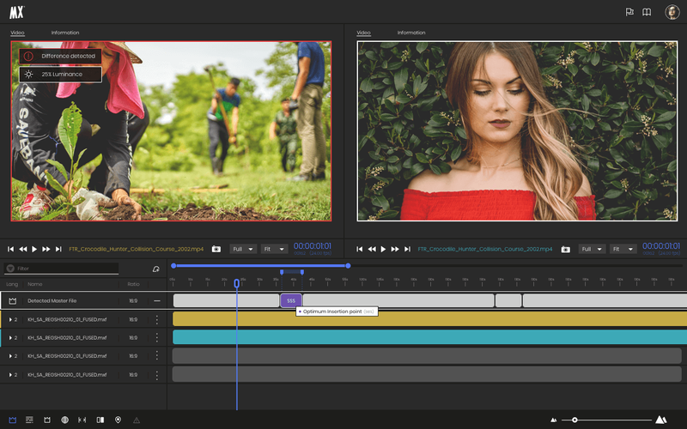Screen dimensions: 687x429
Task: Open left player's Full dropdown
Action: click(x=243, y=249)
